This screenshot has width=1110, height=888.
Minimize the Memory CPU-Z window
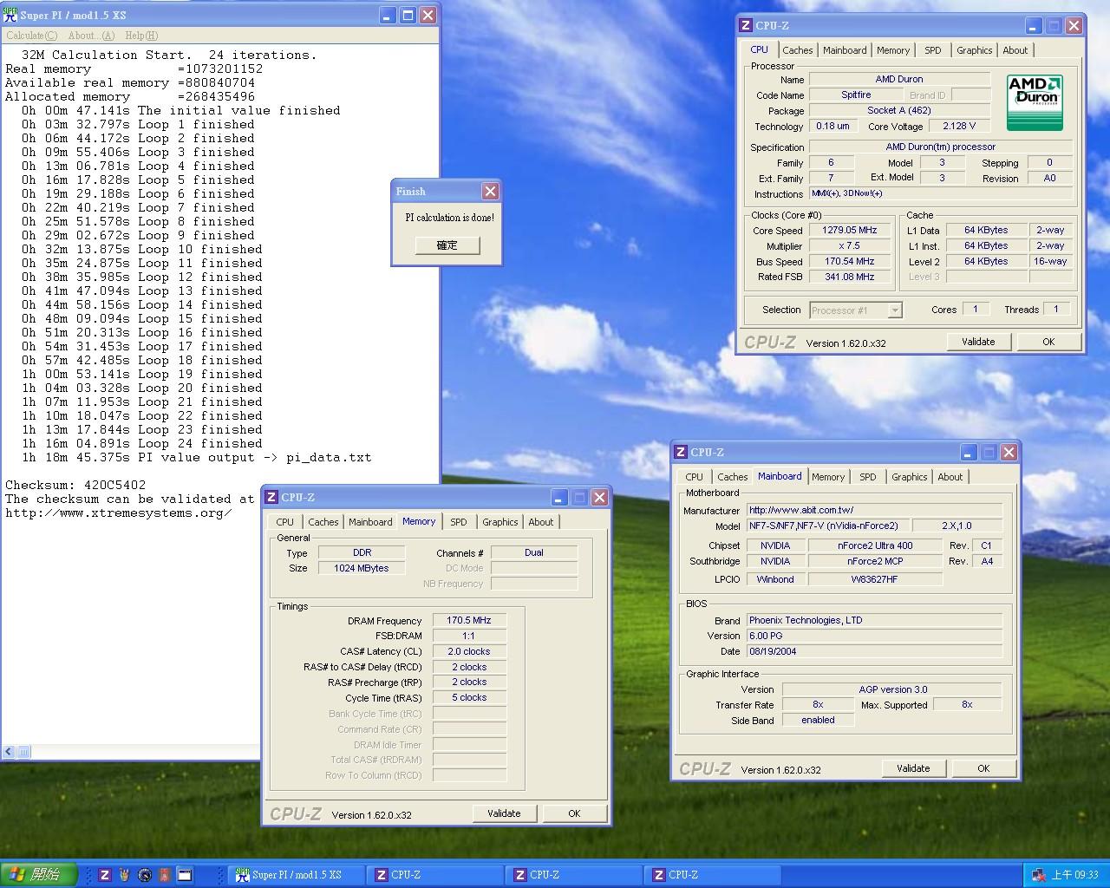coord(559,498)
